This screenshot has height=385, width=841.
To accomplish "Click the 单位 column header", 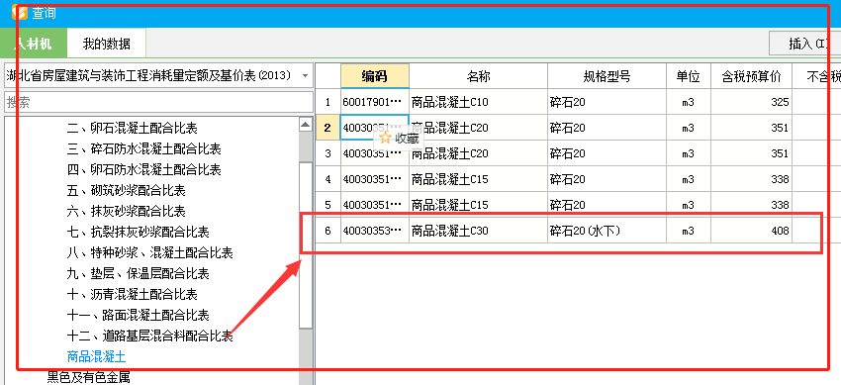I will click(x=689, y=76).
